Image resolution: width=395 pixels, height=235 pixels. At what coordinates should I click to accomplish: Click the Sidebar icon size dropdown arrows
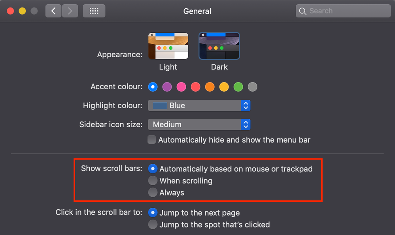click(x=246, y=124)
